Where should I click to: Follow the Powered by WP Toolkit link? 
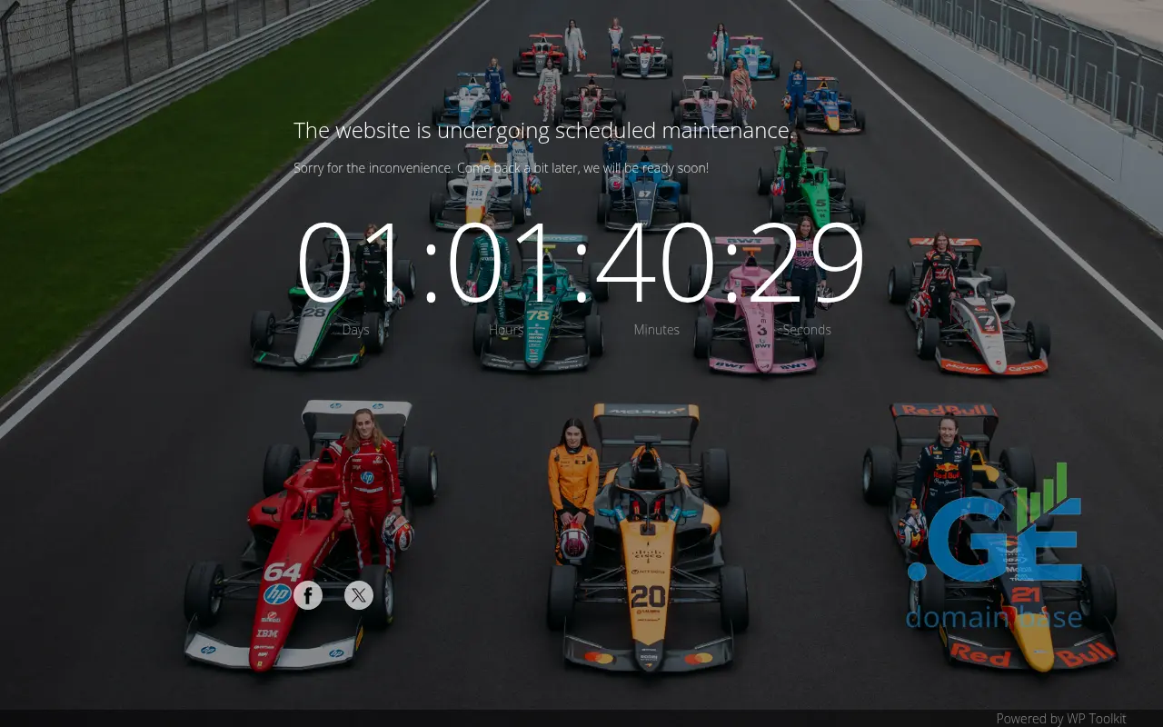click(1060, 718)
